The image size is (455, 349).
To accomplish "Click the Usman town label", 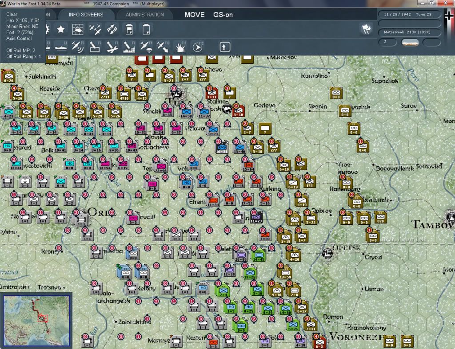I will point(374,289).
